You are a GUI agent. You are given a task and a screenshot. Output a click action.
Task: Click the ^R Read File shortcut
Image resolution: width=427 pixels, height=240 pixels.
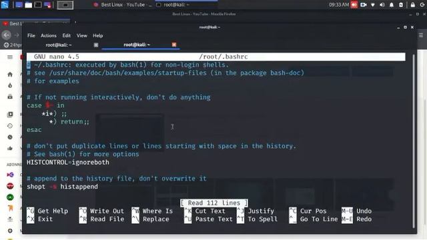click(x=101, y=219)
